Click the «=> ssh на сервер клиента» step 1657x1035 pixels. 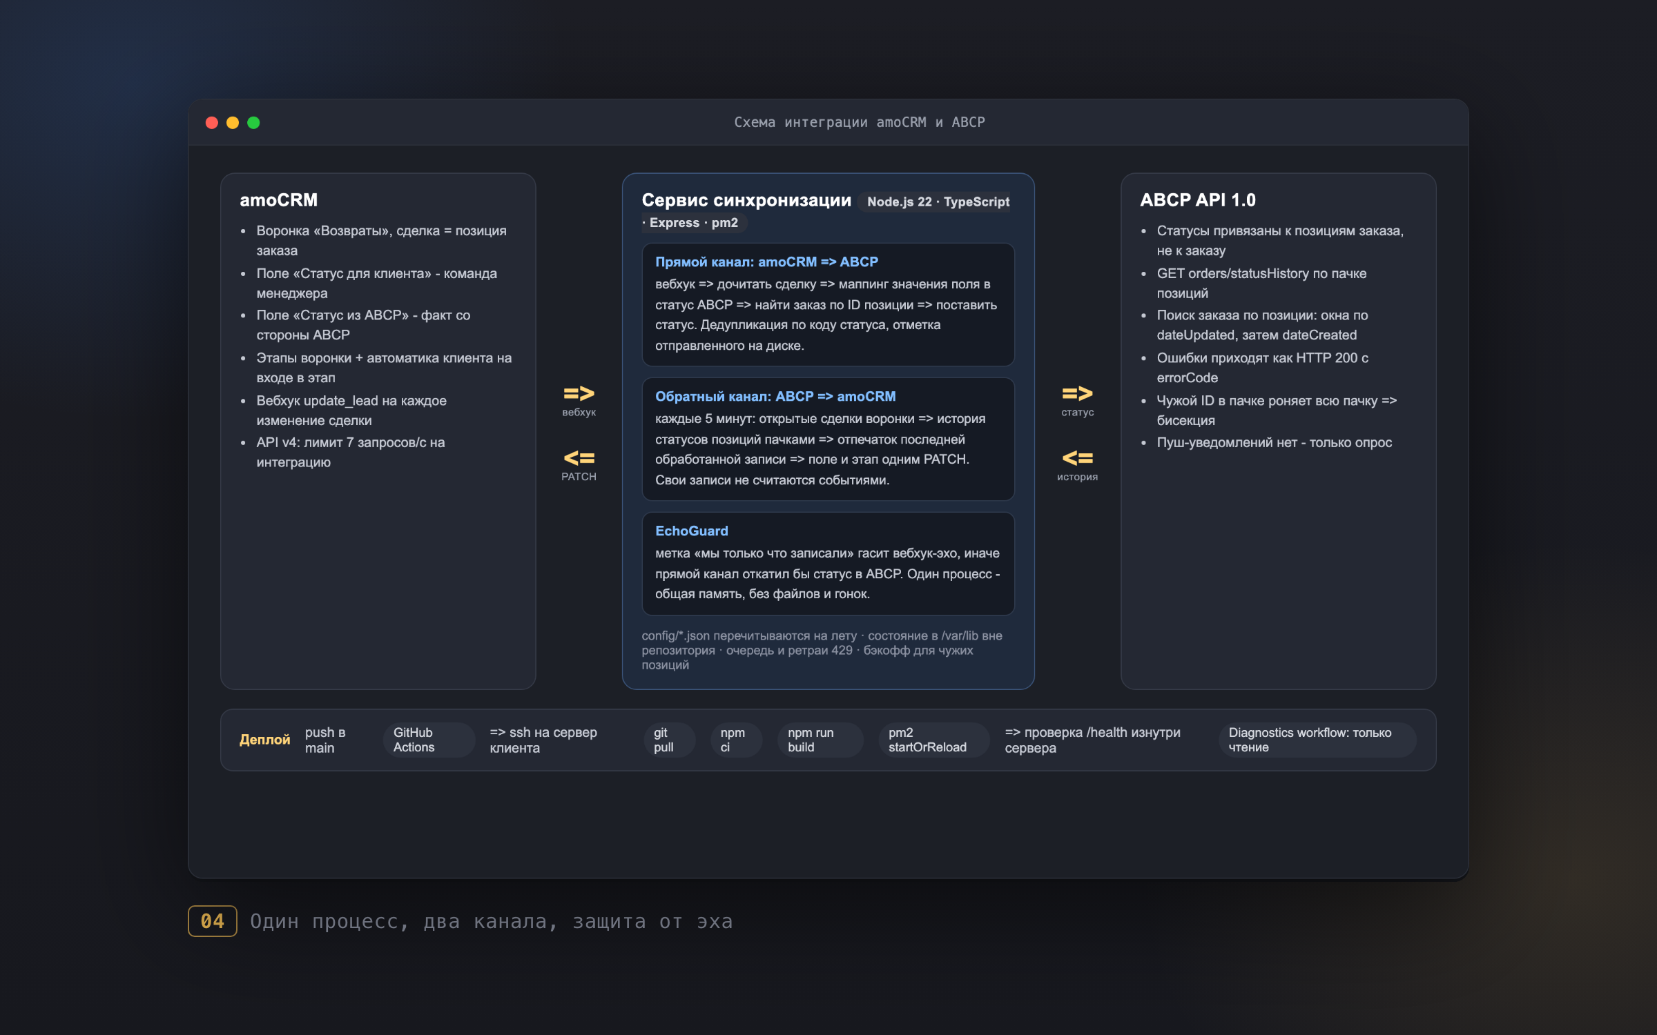[x=543, y=740]
